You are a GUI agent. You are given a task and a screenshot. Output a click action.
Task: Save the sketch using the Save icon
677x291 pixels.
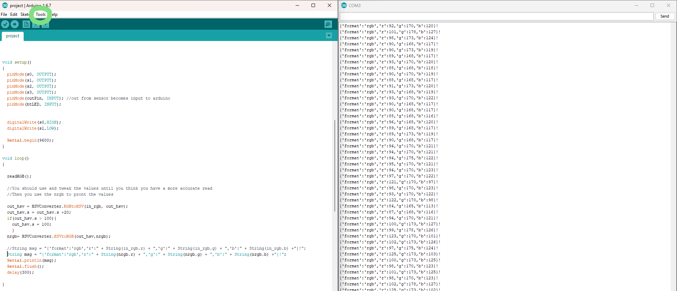pyautogui.click(x=46, y=24)
